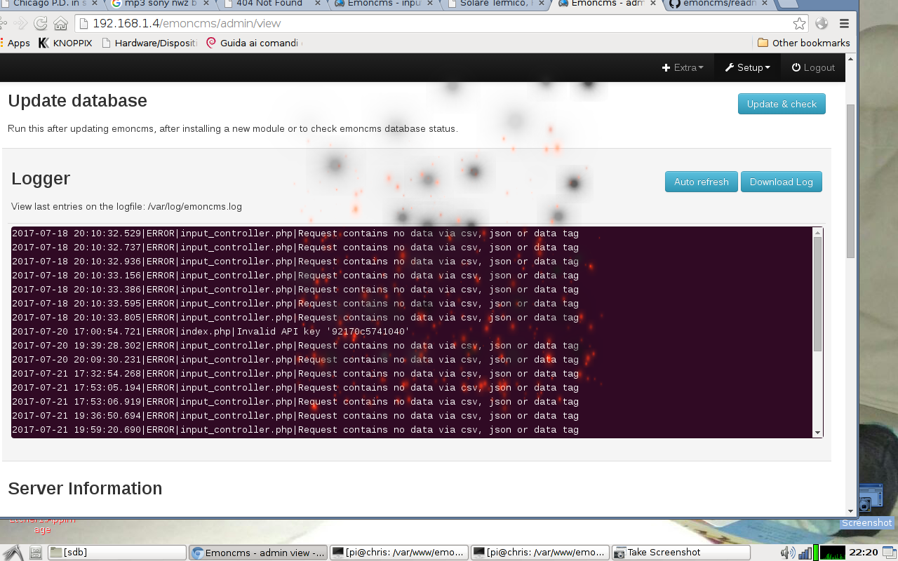Viewport: 898px width, 561px height.
Task: Click the log viewer scrollbar thumb
Action: coord(817,295)
